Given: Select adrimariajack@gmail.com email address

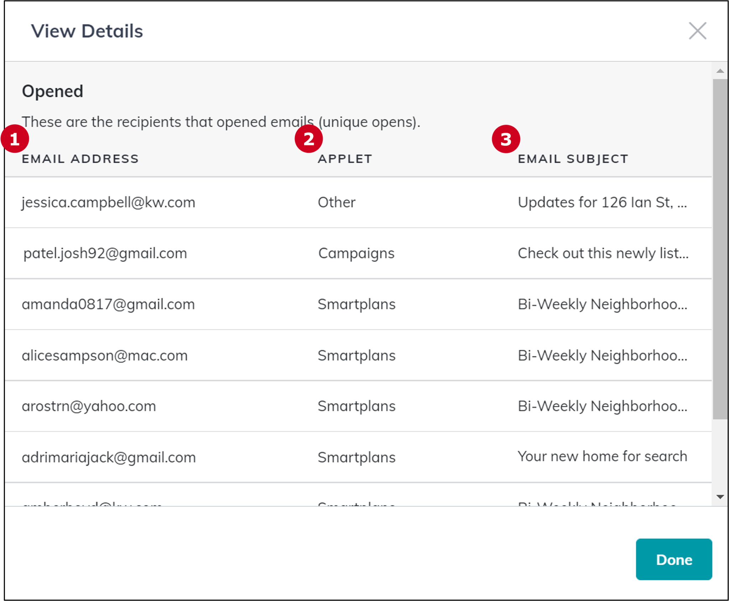Looking at the screenshot, I should 109,458.
